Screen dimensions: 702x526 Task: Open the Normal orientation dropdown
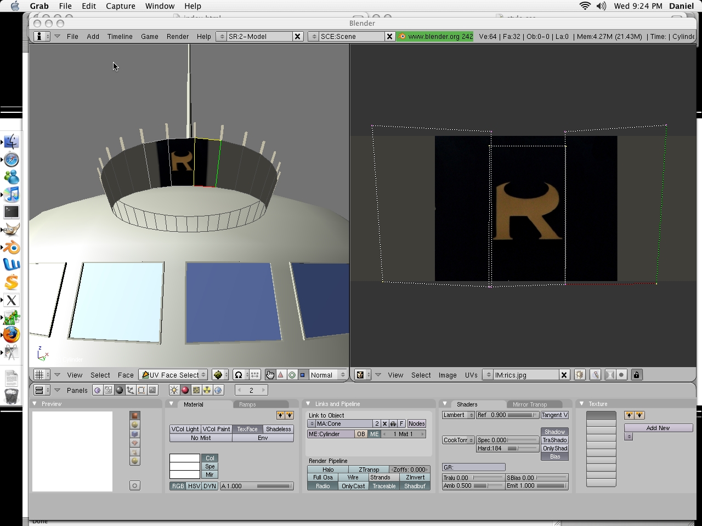328,375
